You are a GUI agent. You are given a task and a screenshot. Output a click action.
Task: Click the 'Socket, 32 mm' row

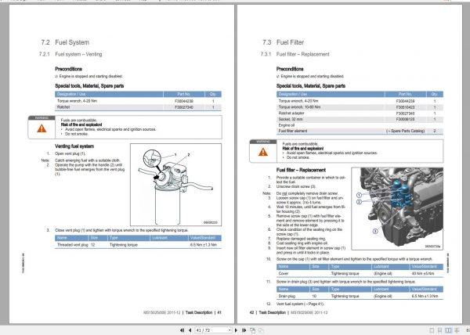(360, 119)
